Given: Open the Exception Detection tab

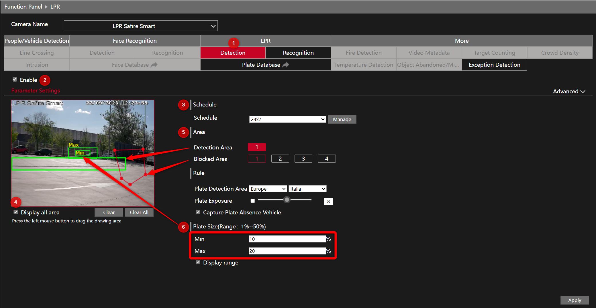Looking at the screenshot, I should [x=494, y=65].
